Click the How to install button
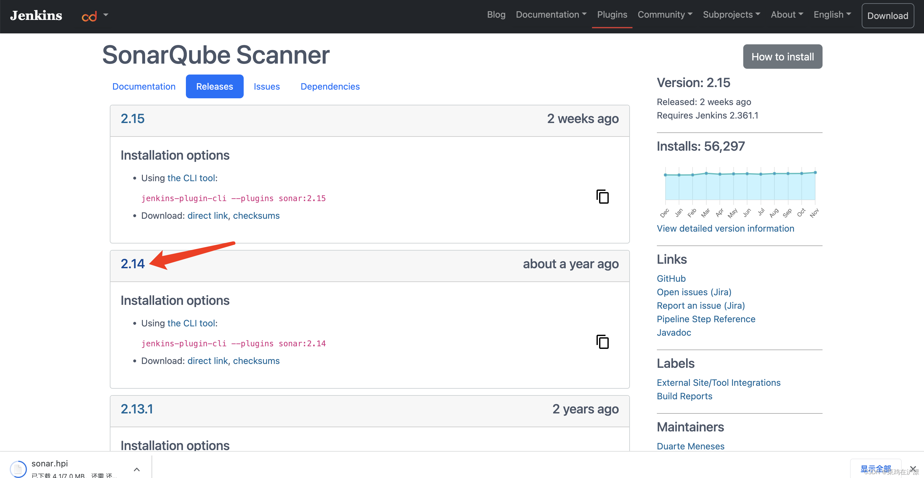The width and height of the screenshot is (924, 478). tap(782, 57)
